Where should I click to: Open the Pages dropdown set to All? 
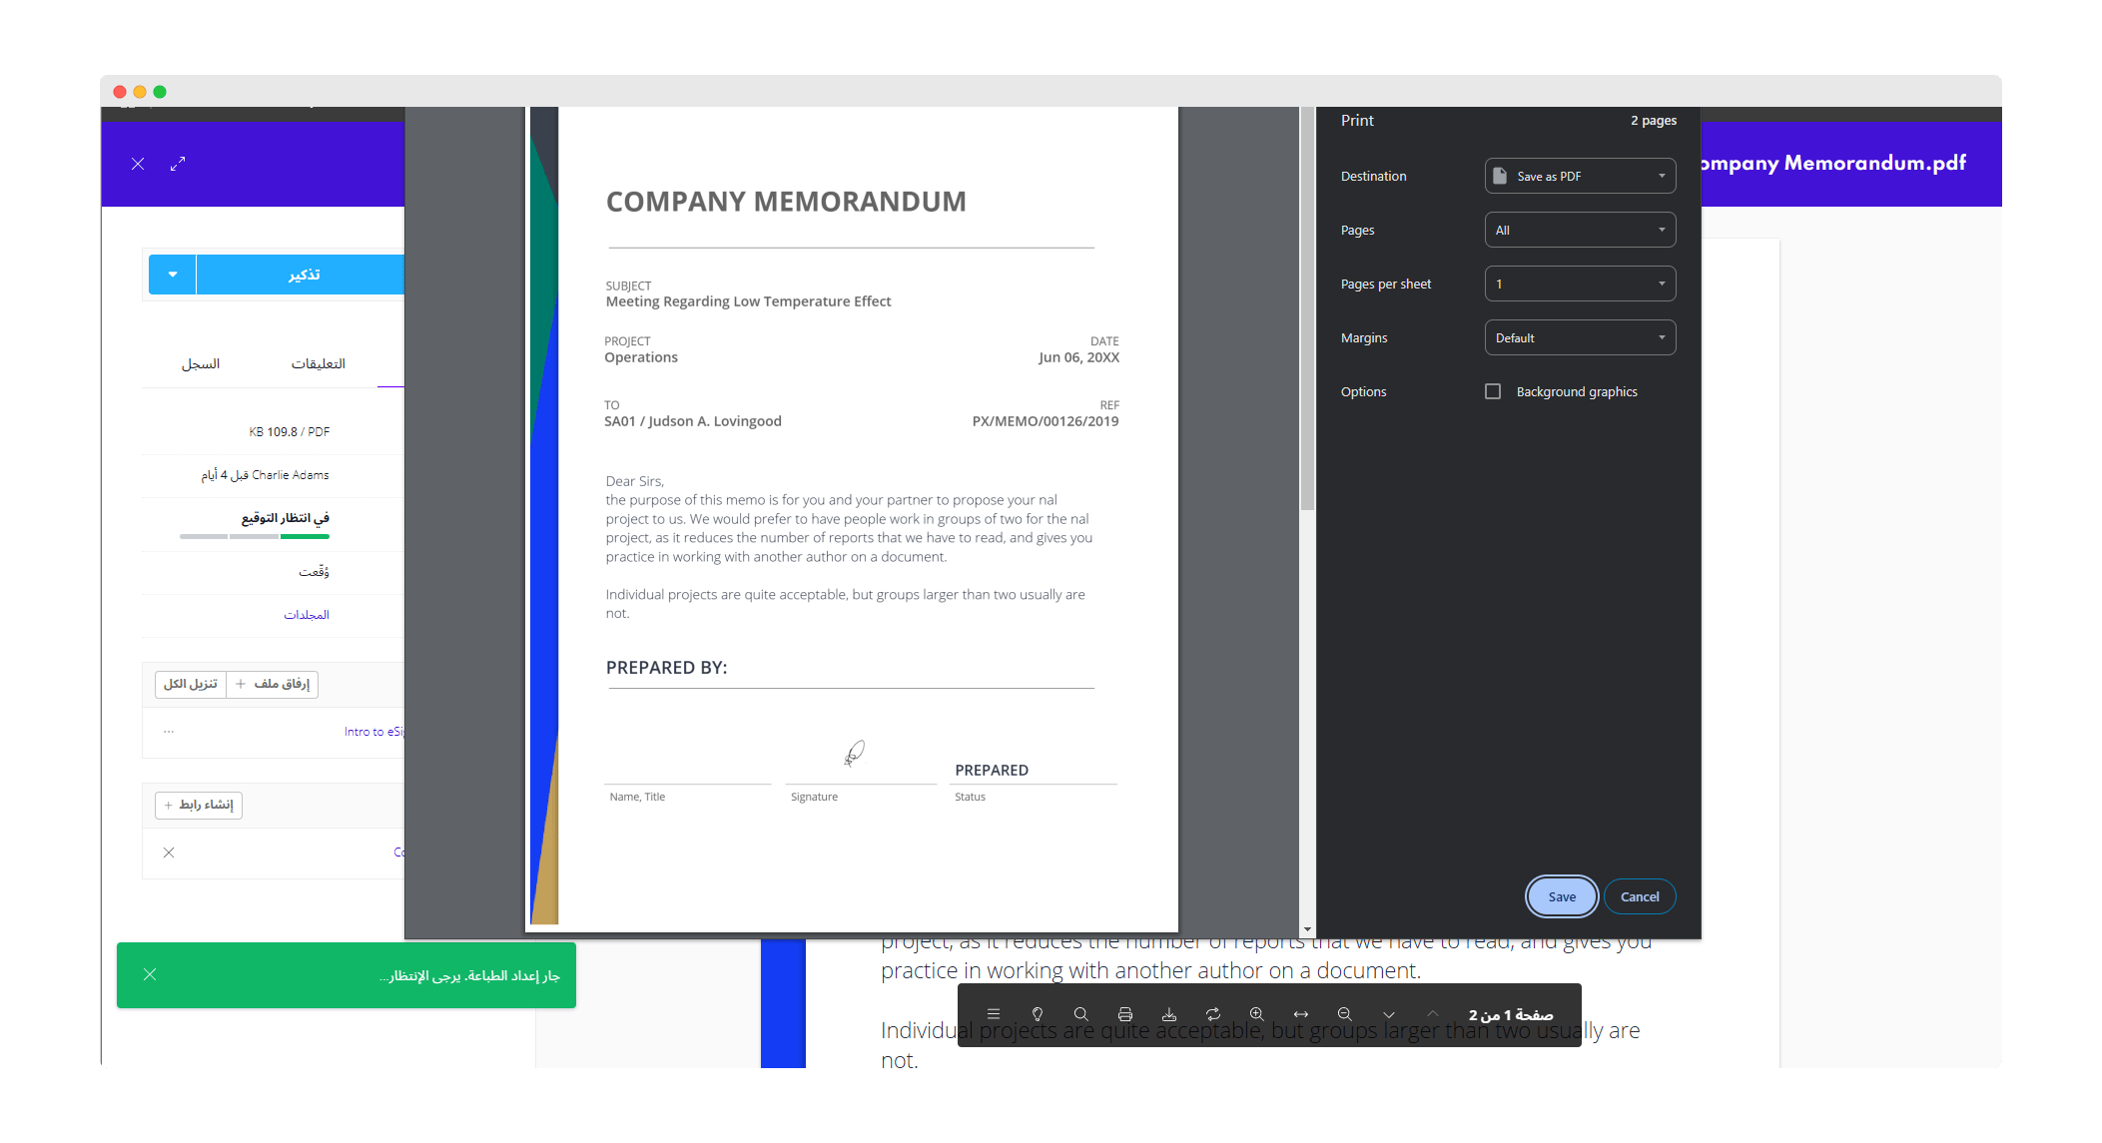[x=1580, y=230]
